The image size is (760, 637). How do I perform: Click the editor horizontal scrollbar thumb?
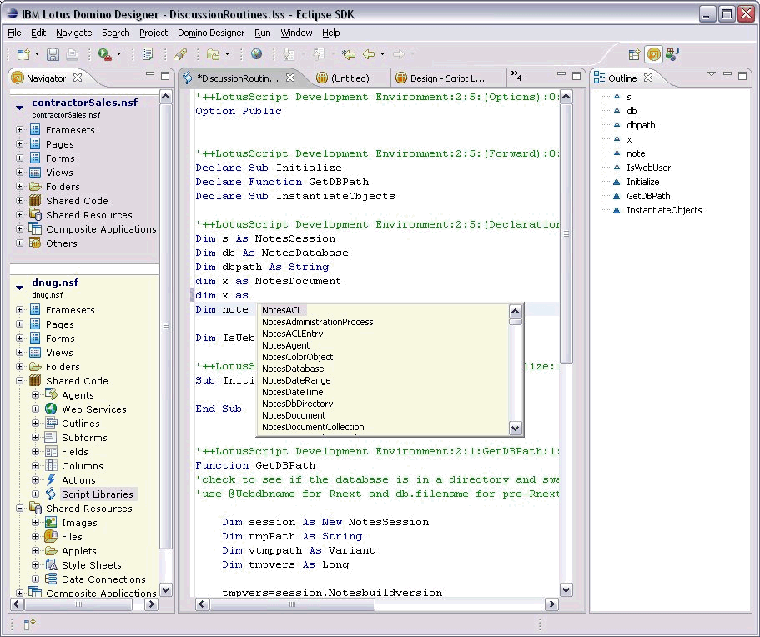pos(292,604)
